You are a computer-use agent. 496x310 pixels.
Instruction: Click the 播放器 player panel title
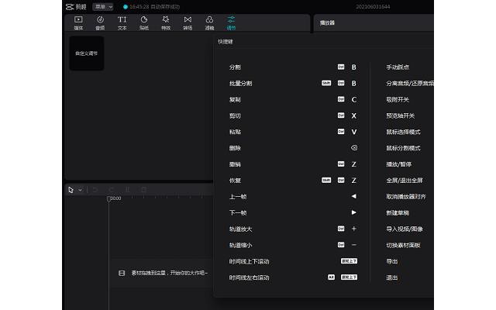pos(327,22)
